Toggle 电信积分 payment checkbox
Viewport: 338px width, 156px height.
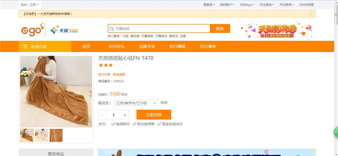coord(113,124)
